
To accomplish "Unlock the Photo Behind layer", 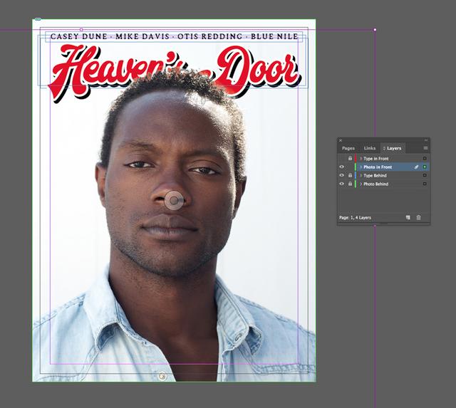I will (350, 184).
